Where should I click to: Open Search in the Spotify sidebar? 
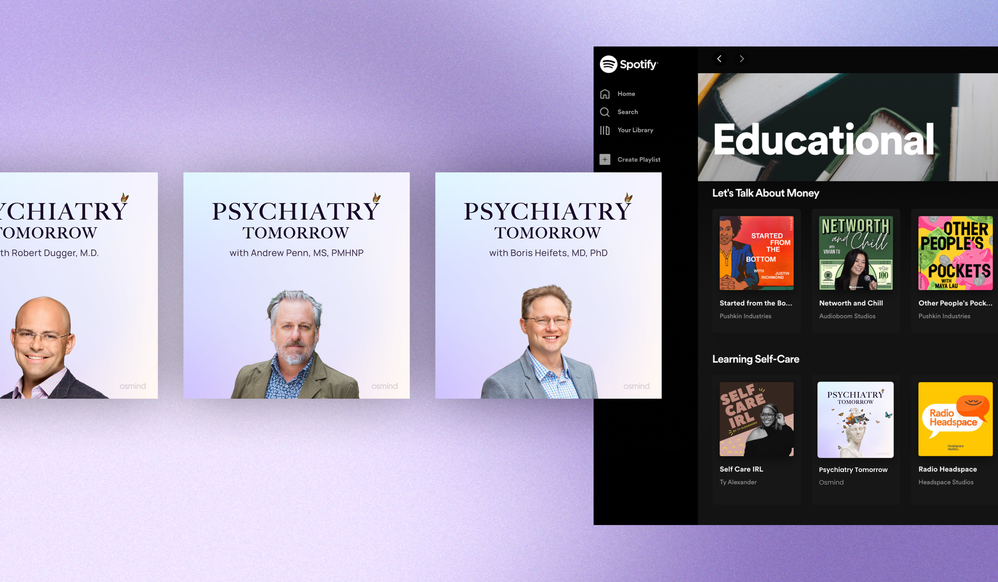coord(628,112)
